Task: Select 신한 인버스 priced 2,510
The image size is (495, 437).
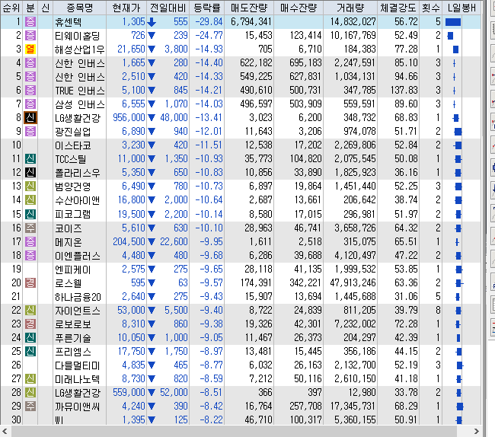Action: point(79,77)
